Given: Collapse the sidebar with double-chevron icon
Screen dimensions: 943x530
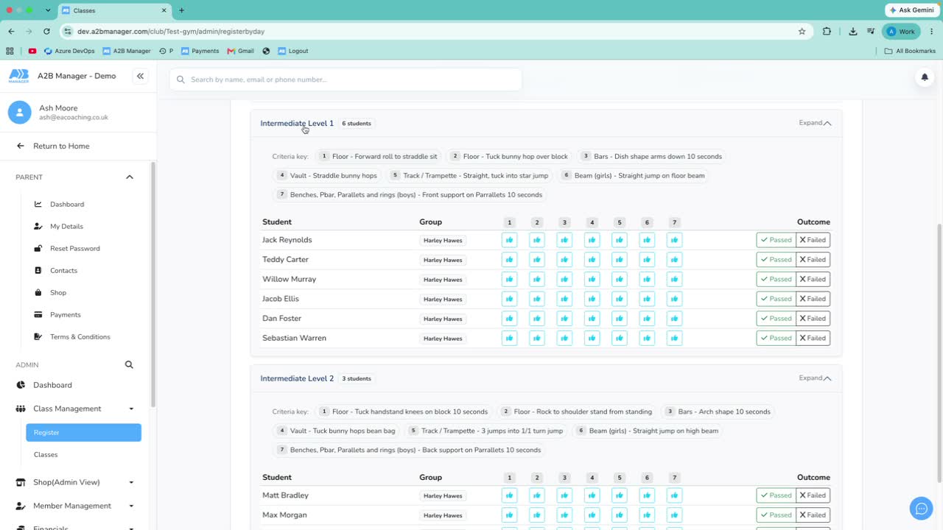Looking at the screenshot, I should click(x=140, y=76).
